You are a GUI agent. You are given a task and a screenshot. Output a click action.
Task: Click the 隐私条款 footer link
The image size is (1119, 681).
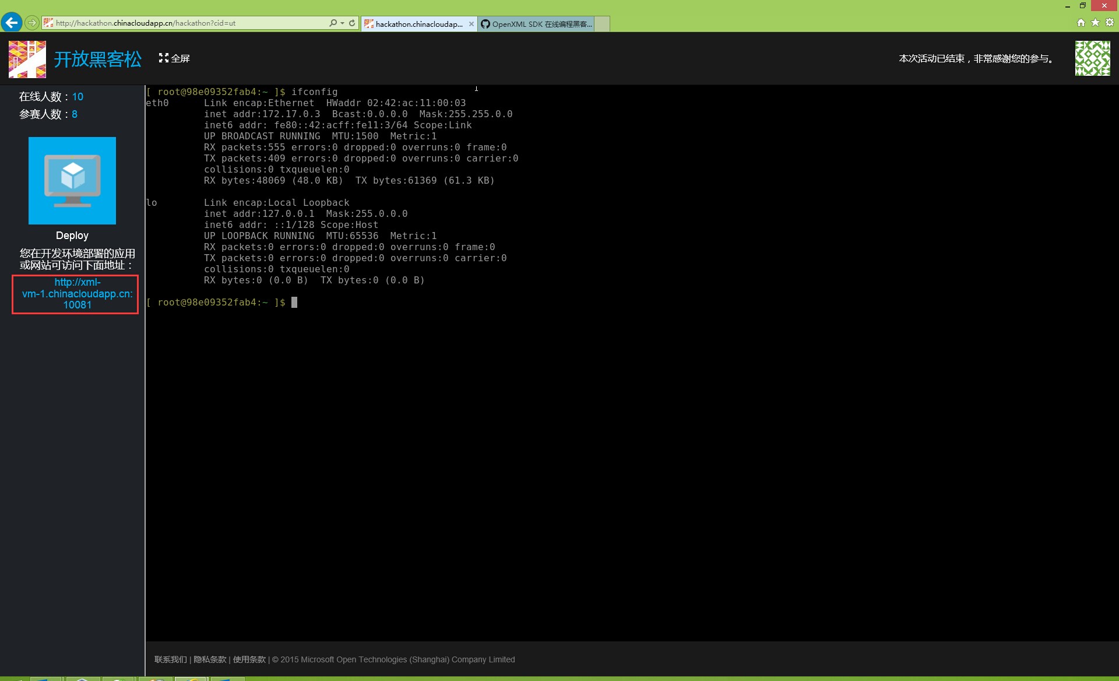[210, 659]
